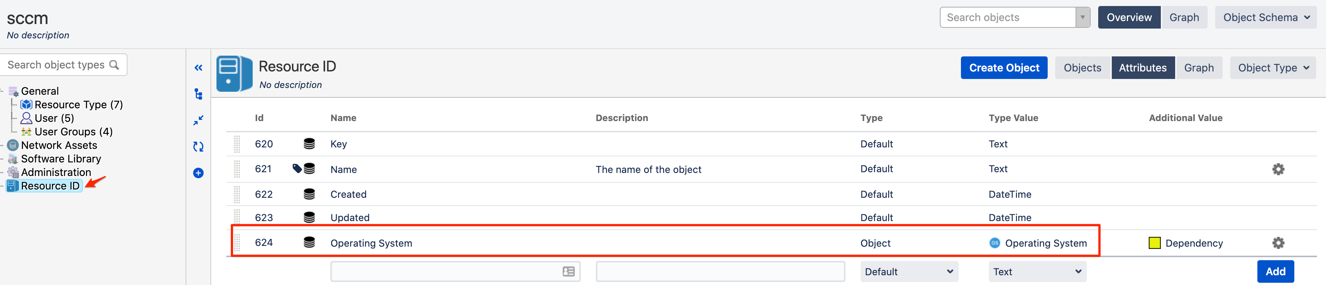This screenshot has width=1326, height=285.
Task: Open the Object Type dropdown
Action: 1272,68
